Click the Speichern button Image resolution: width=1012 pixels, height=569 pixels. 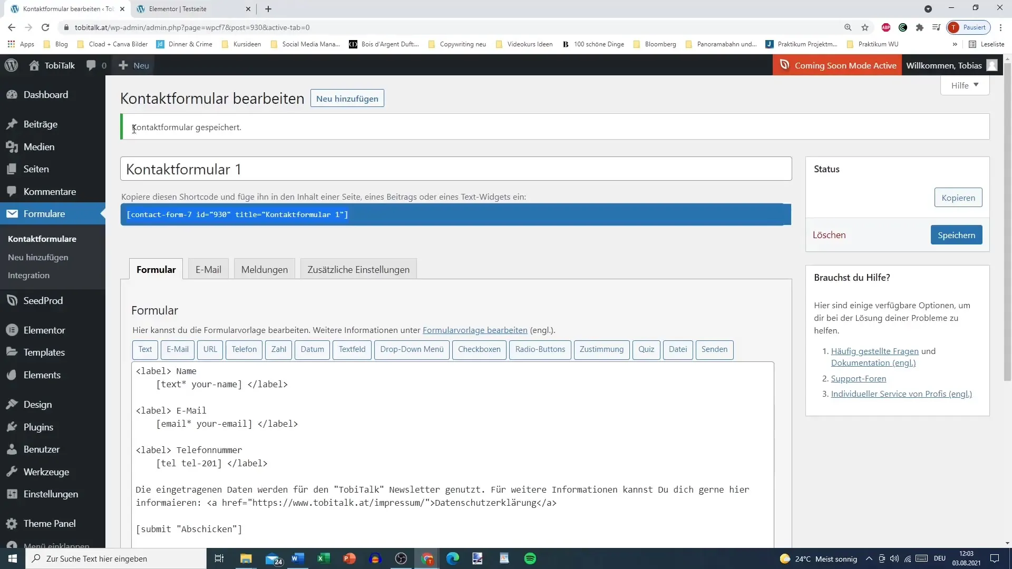(x=957, y=234)
